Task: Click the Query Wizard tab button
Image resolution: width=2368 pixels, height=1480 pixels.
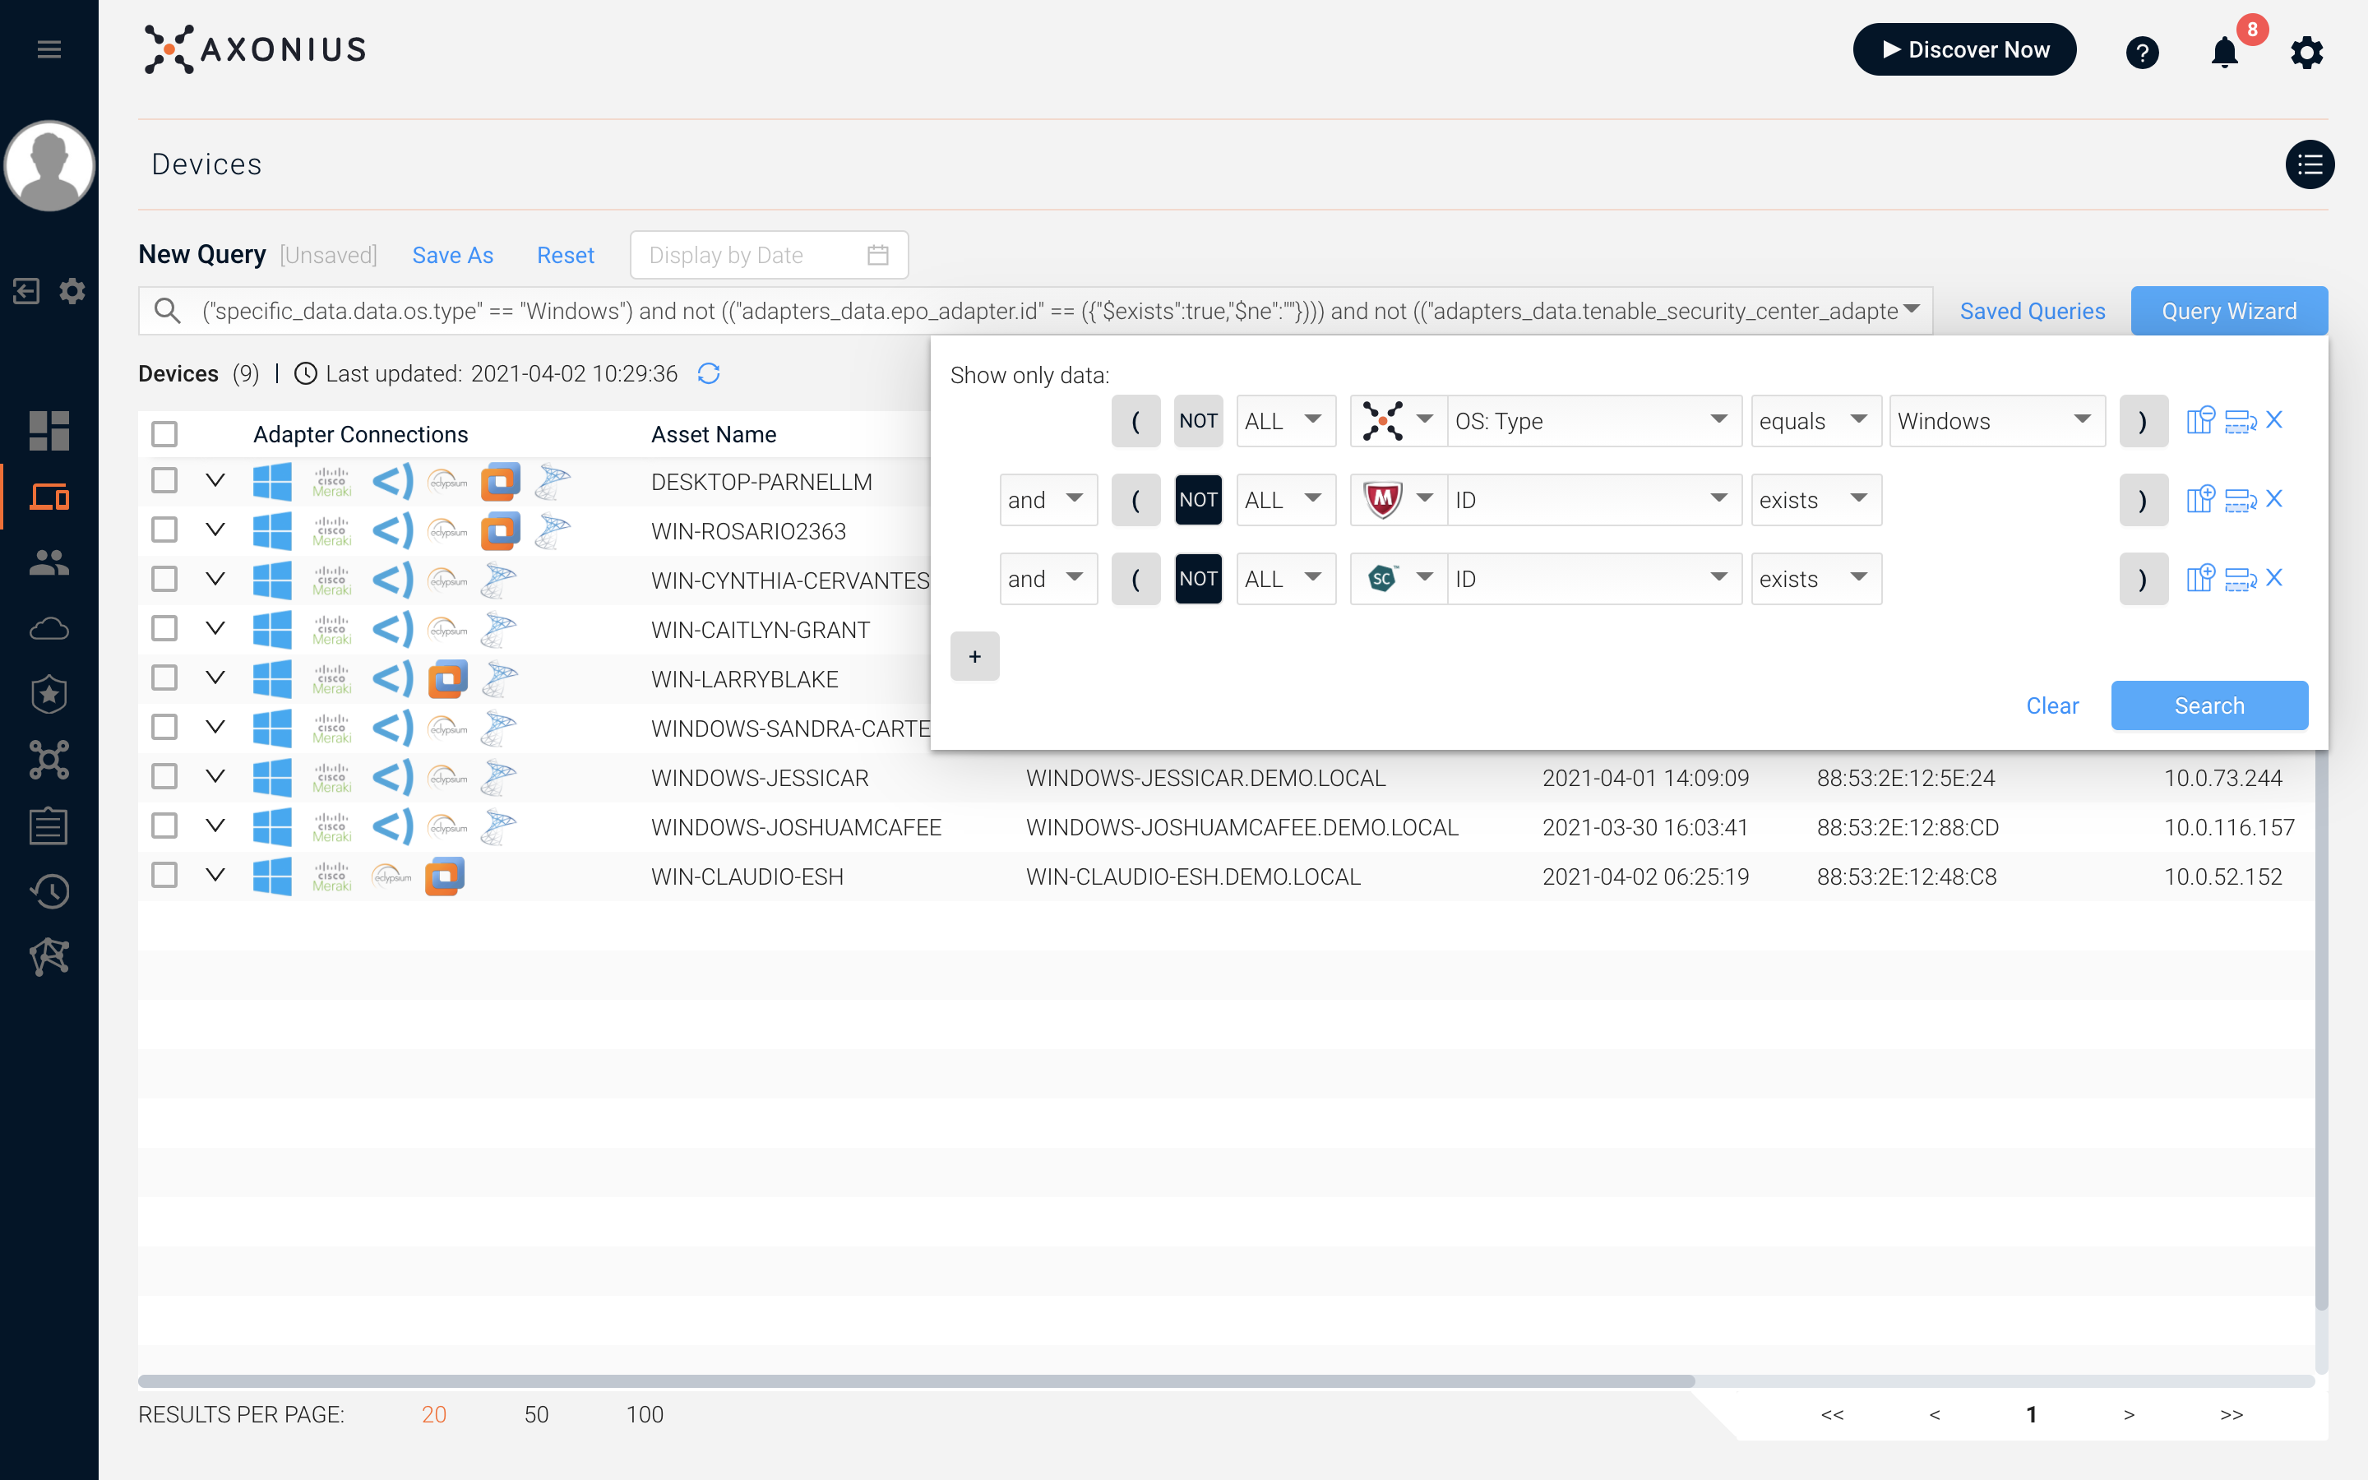Action: click(x=2228, y=312)
